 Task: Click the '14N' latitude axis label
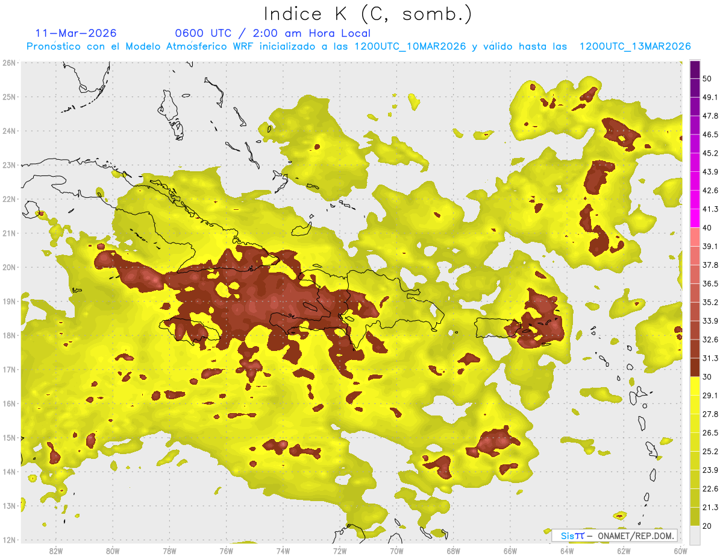point(9,472)
